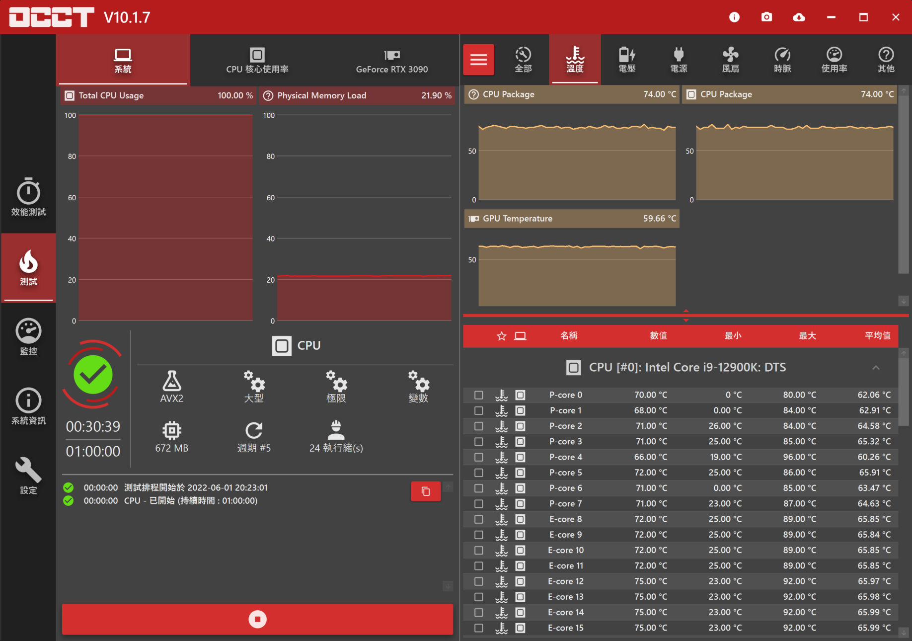Image resolution: width=912 pixels, height=641 pixels.
Task: Check the E-core 14 checkbox
Action: click(x=479, y=613)
